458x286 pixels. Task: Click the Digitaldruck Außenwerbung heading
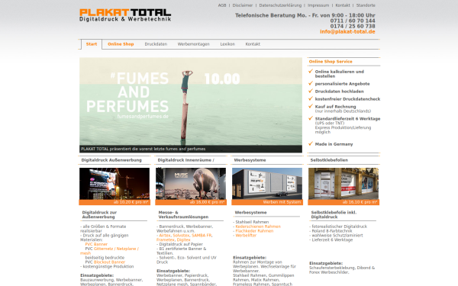(111, 160)
